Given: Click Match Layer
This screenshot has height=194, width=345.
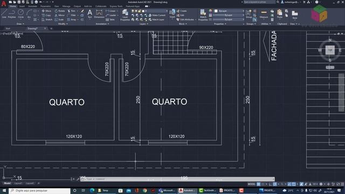Looking at the screenshot, I should [x=156, y=19].
